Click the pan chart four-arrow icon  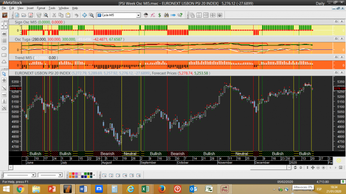coord(313,168)
